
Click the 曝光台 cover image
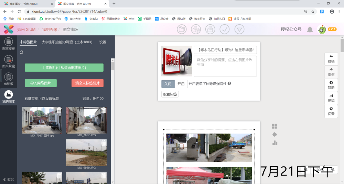click(177, 61)
